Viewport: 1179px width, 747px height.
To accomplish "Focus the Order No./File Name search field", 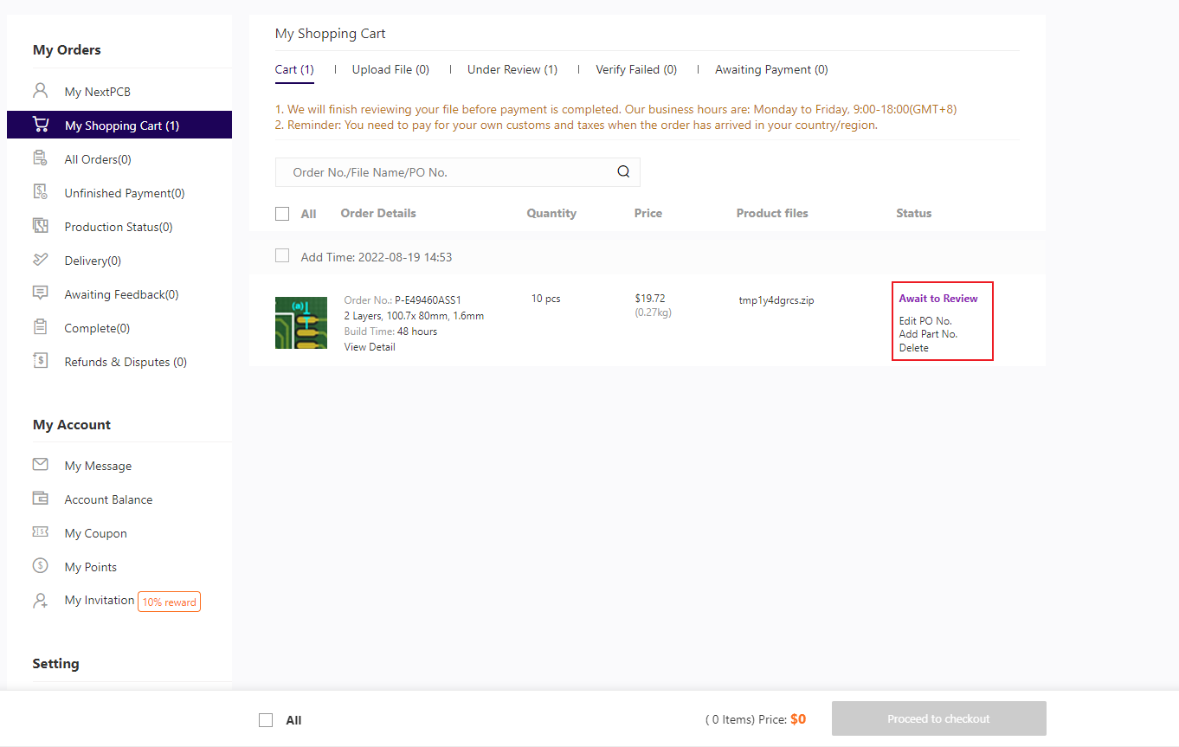I will click(x=446, y=172).
